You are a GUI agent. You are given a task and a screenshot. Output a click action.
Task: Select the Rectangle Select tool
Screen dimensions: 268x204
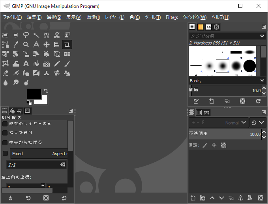pyautogui.click(x=5, y=35)
